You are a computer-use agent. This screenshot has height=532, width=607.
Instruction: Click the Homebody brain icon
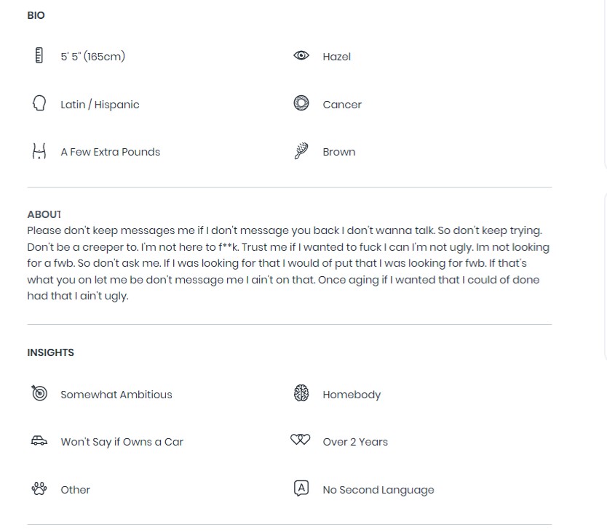301,393
